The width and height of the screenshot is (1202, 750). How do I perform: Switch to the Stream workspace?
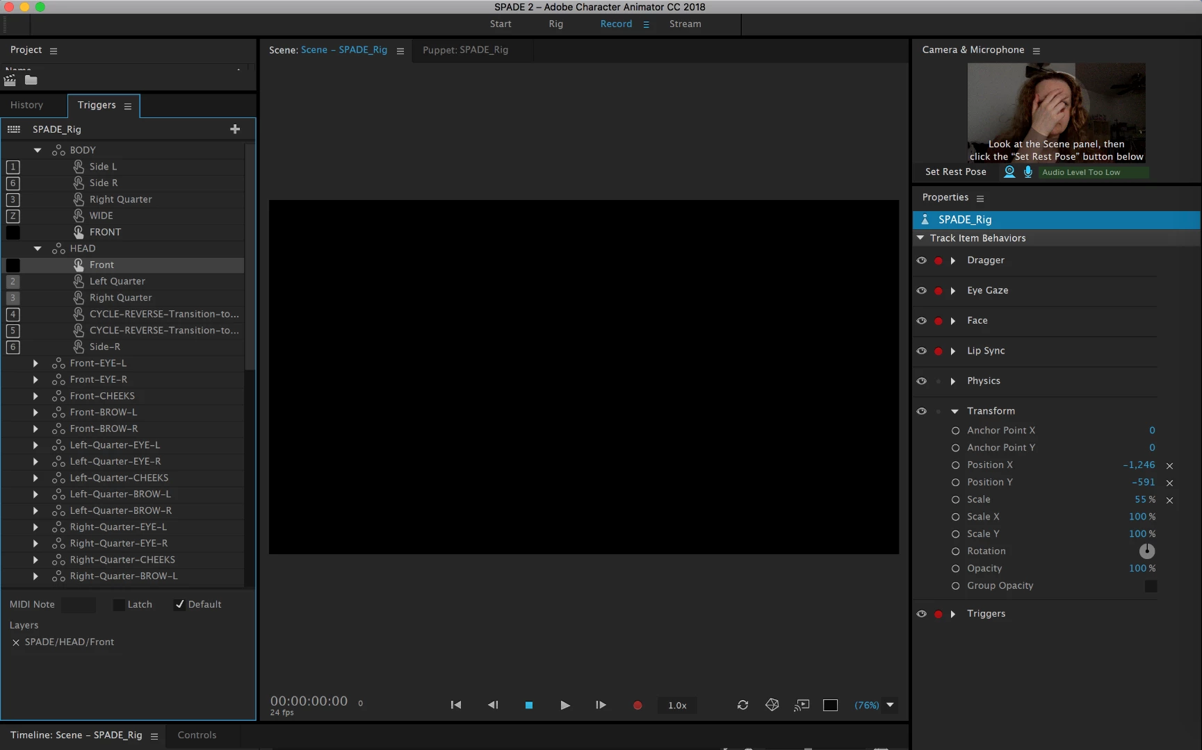685,24
